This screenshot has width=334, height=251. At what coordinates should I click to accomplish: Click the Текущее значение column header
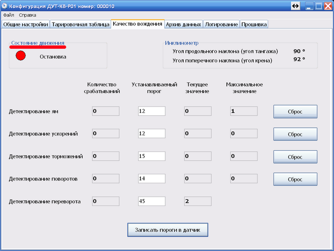[197, 88]
